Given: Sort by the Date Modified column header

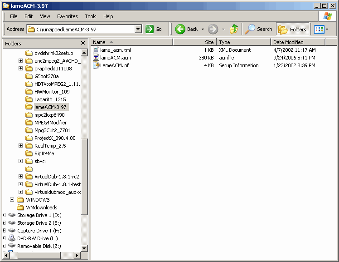Looking at the screenshot, I should (298, 42).
